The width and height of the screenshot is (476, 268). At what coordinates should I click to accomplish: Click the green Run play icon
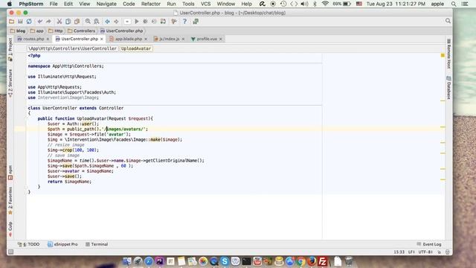pos(137,22)
